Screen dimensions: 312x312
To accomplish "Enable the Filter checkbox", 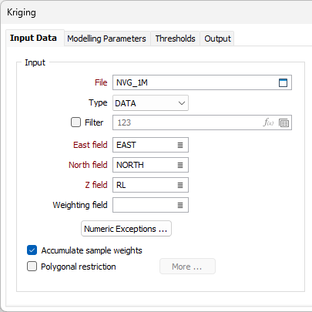I will point(75,122).
